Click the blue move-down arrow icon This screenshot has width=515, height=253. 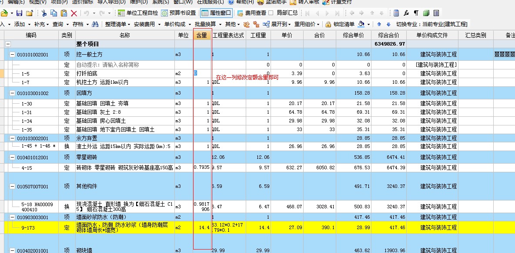388,24
